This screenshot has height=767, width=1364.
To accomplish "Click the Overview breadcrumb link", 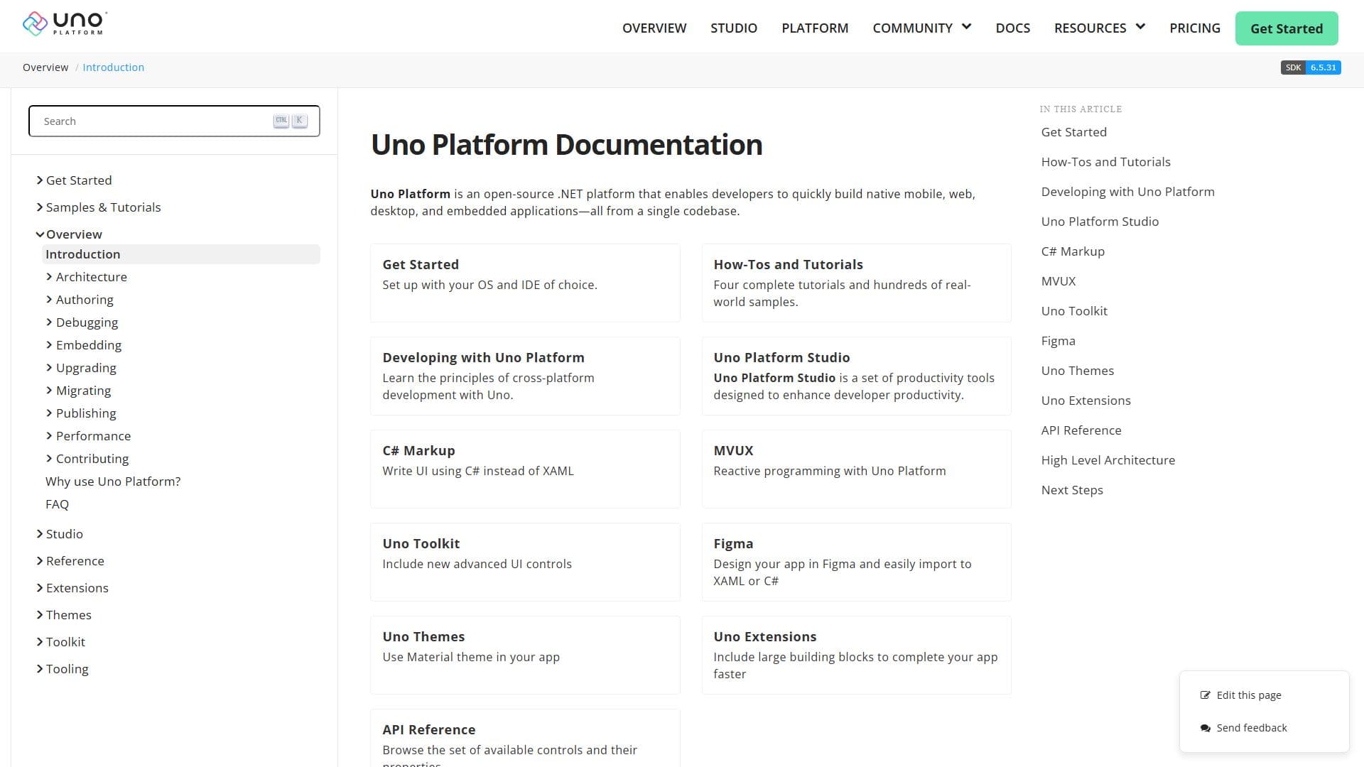I will (45, 67).
